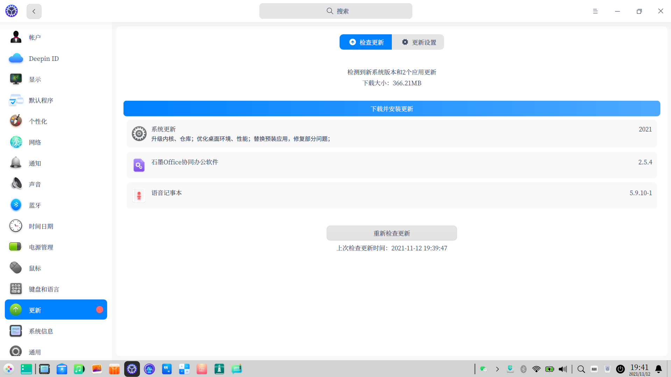The image size is (671, 377).
Task: Click the 下载并安装更新 button
Action: (x=391, y=108)
